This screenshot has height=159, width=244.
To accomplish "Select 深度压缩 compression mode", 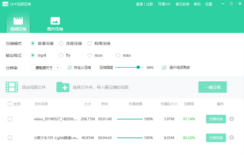I will [61, 44].
